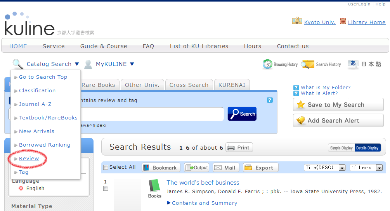Open the UserLogin link
Screen dimensions: 390x211
(359, 4)
